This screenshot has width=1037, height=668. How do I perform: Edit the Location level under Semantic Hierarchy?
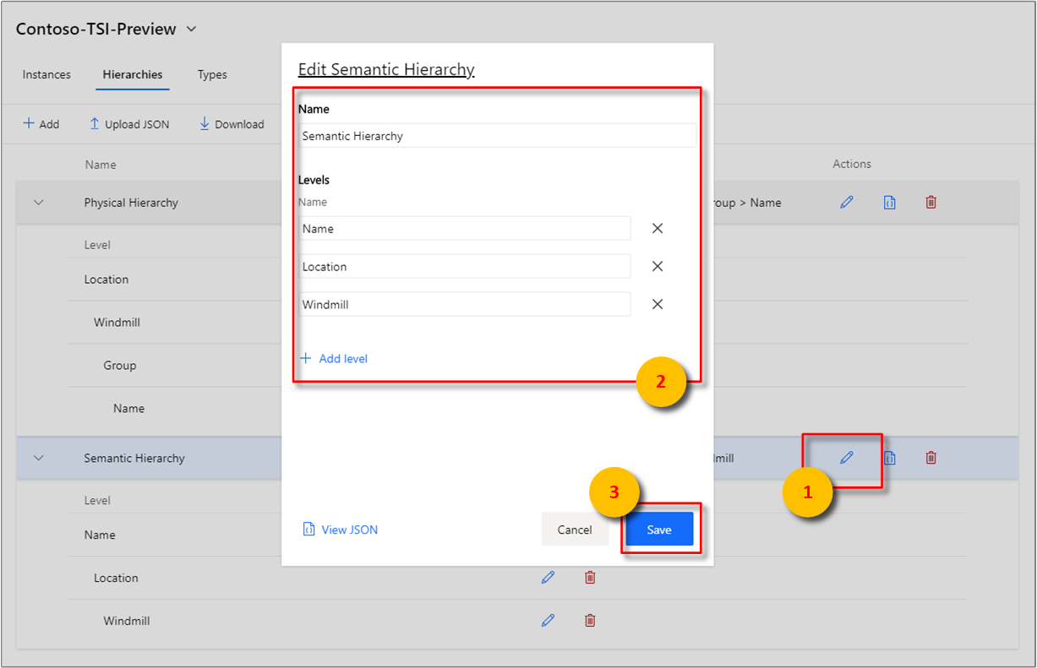[x=548, y=578]
